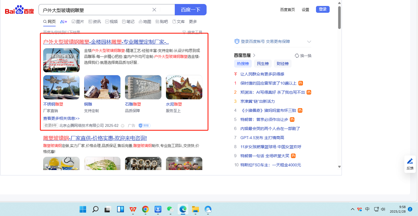The width and height of the screenshot is (418, 216).
Task: Switch to the 文库 tab
Action: pos(178,22)
